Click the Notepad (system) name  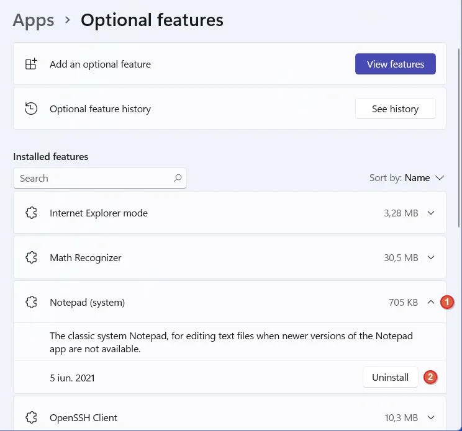pyautogui.click(x=87, y=303)
